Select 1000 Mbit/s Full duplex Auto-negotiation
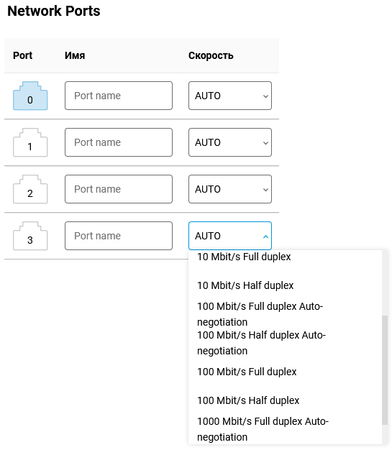 point(285,429)
